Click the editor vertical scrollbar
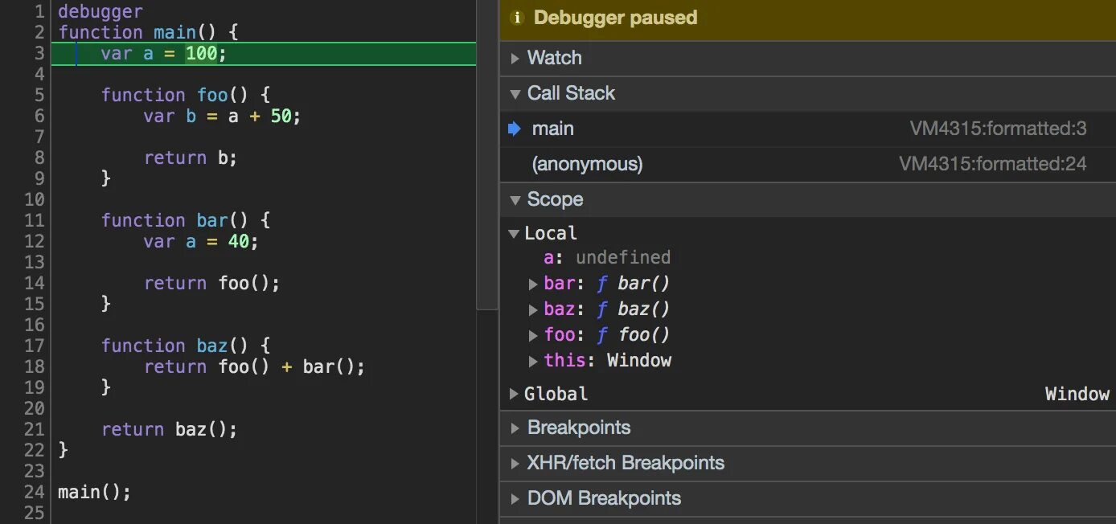1116x524 pixels. (x=487, y=161)
